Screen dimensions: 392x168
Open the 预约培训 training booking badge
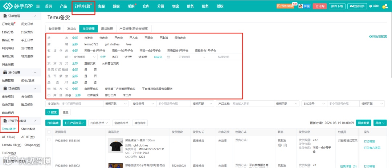285,6
